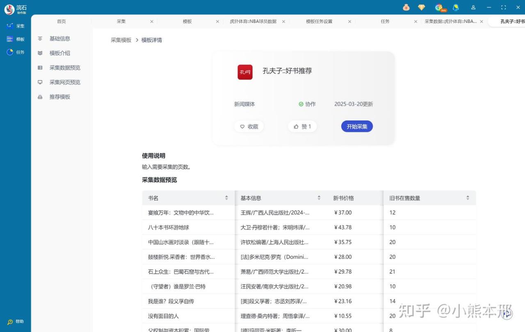Switch to 采集数据::虎扑体育::NBA... tab
Viewport: 525px width, 332px height.
coord(450,21)
